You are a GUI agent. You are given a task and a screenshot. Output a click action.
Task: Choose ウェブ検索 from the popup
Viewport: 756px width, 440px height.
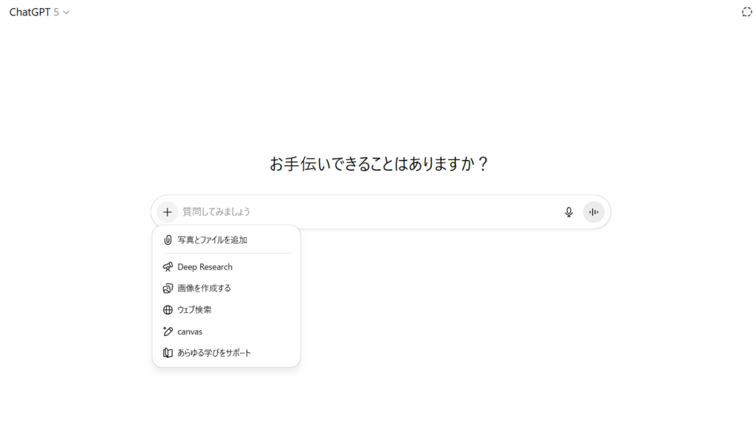pyautogui.click(x=226, y=310)
